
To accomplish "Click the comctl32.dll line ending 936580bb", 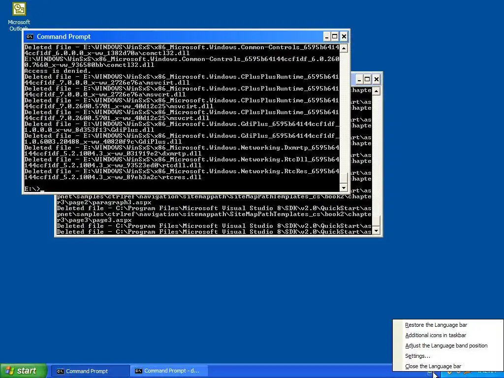I will [x=89, y=65].
